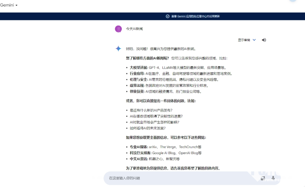Click the microphone icon in input bar
Image resolution: width=305 pixels, height=187 pixels.
coord(273,178)
